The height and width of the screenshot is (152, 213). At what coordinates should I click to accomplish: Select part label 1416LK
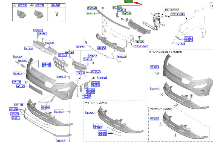(29, 48)
